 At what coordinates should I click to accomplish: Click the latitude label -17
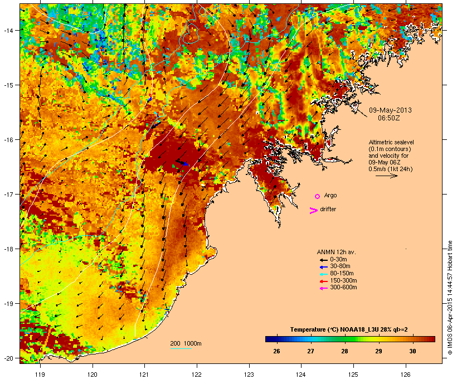click(8, 194)
